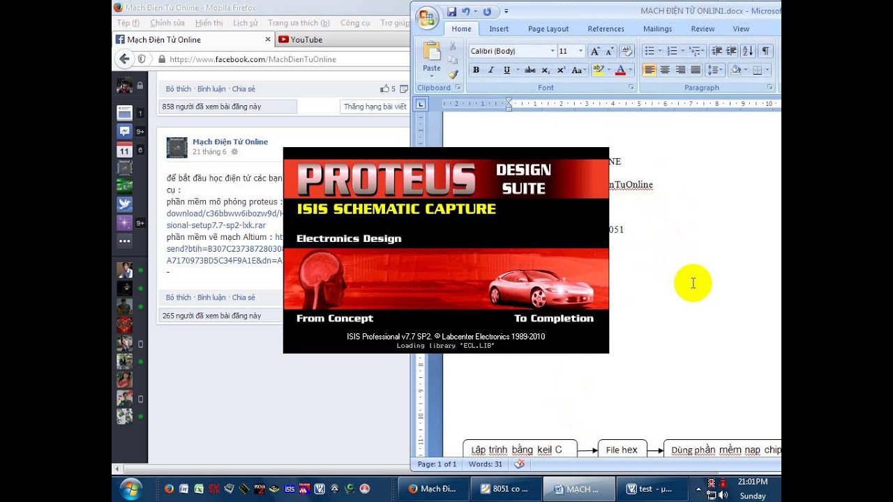Decrease paragraph indent
Screen dimensions: 893x502
pos(716,51)
